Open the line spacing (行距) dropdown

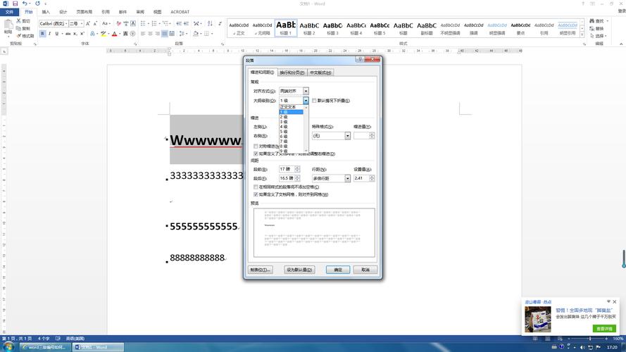(347, 178)
